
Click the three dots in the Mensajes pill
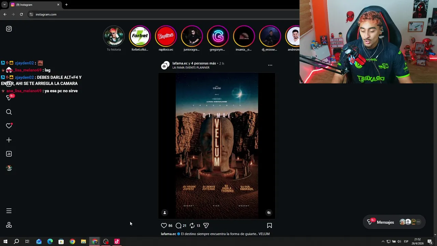click(418, 222)
